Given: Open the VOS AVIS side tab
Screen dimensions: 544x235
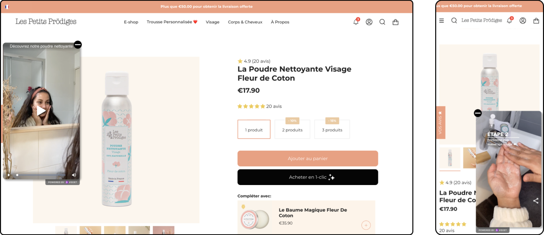Looking at the screenshot, I should click(x=440, y=122).
